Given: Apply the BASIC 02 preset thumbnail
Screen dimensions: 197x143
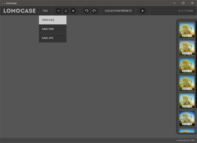Looking at the screenshot, I should 187,48.
